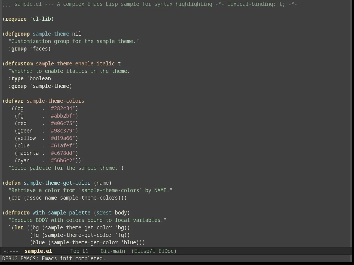Click the string "Whether to enable italics in the theme."
354x265 pixels.
pos(71,71)
